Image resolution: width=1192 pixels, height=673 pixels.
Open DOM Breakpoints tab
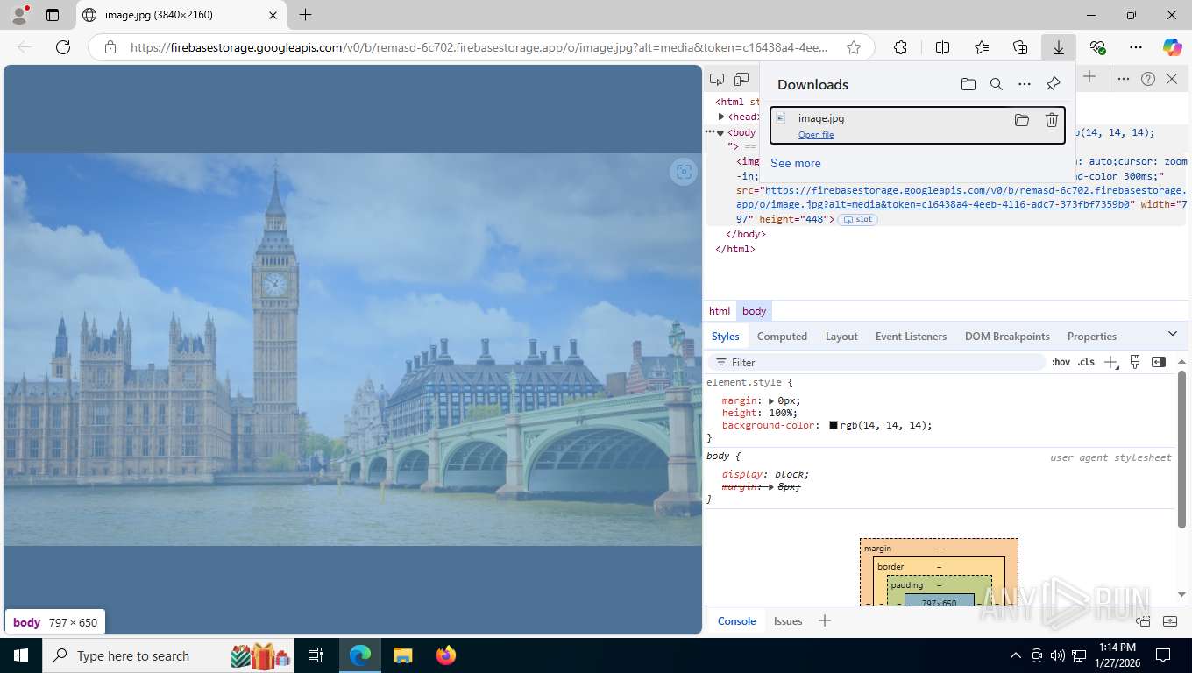pos(1007,336)
